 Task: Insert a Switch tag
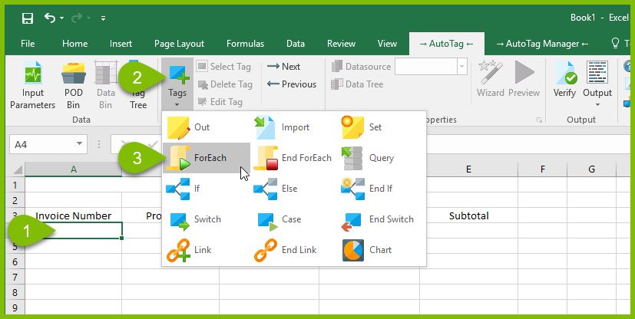(206, 219)
